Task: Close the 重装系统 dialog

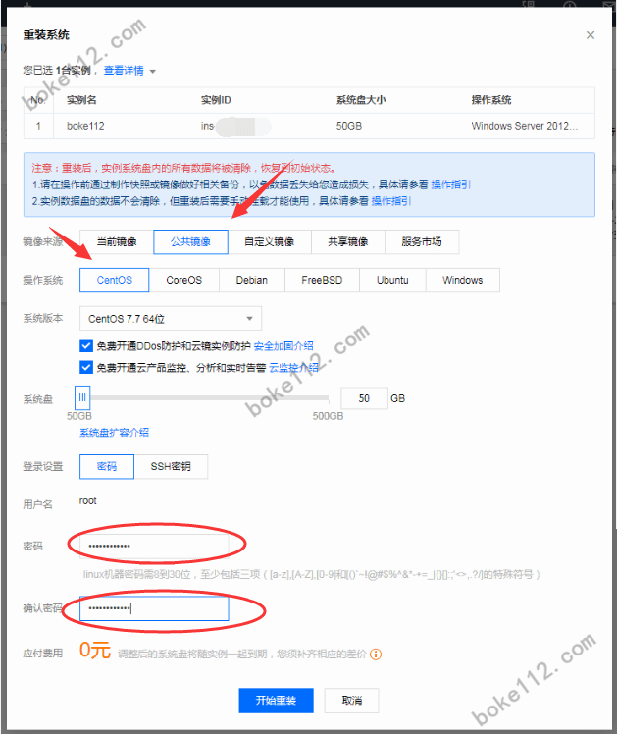Action: point(591,35)
